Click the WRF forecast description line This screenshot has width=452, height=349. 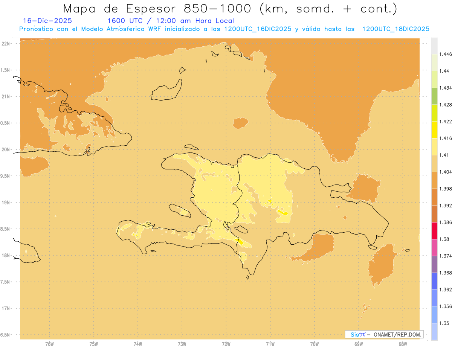pos(224,29)
